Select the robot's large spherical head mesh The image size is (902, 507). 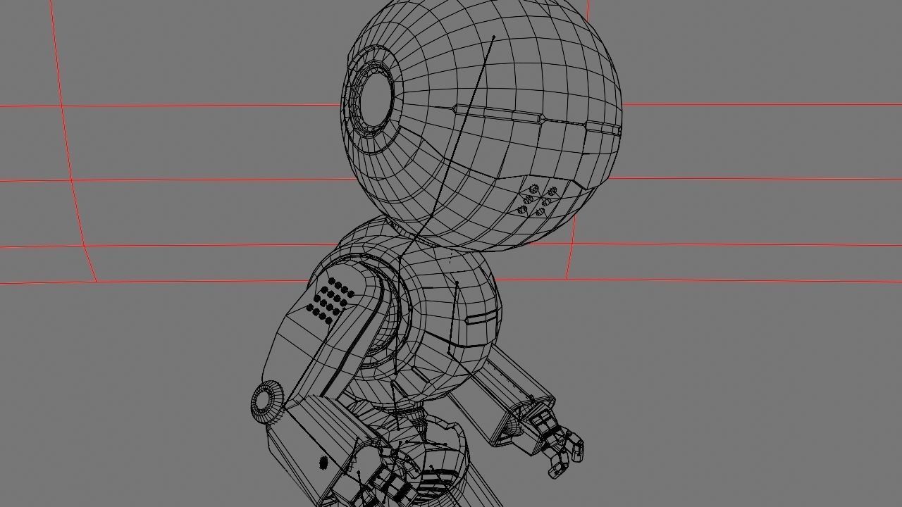[x=481, y=120]
